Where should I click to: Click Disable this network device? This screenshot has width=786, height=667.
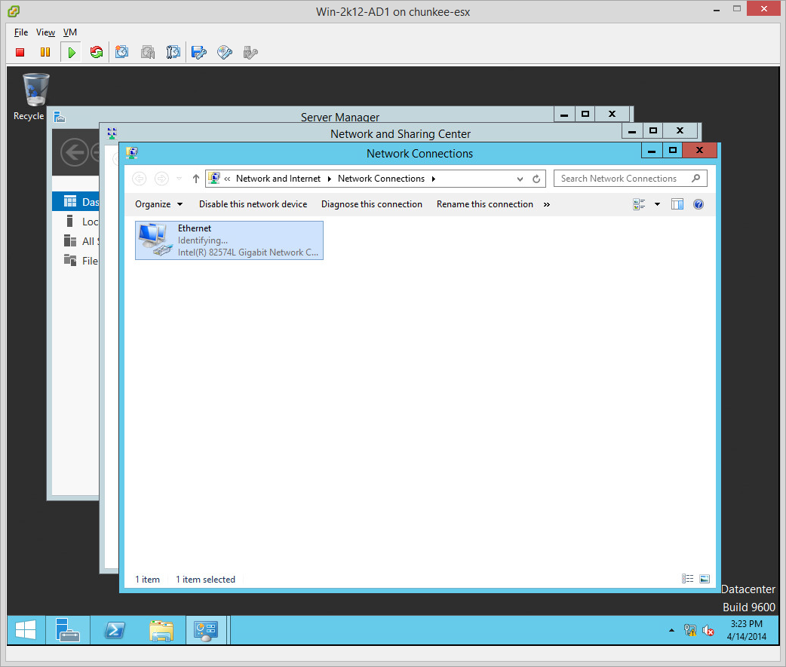(253, 204)
